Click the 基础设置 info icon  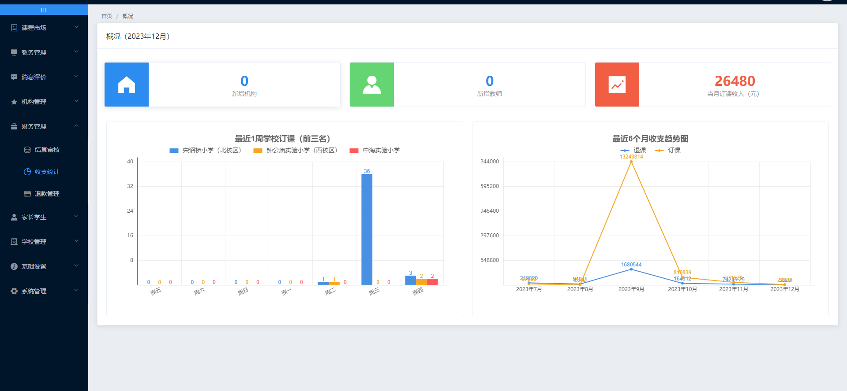14,266
